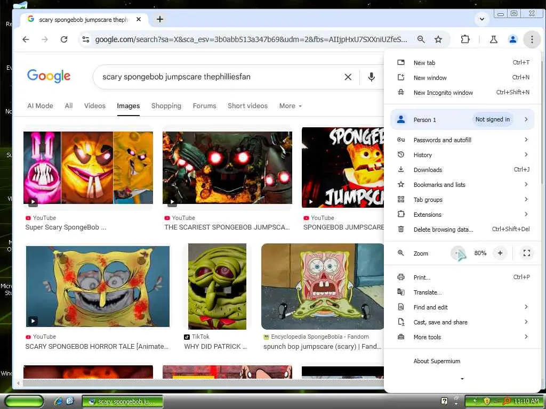Image resolution: width=546 pixels, height=409 pixels.
Task: Start voice search with the microphone icon
Action: (x=372, y=77)
